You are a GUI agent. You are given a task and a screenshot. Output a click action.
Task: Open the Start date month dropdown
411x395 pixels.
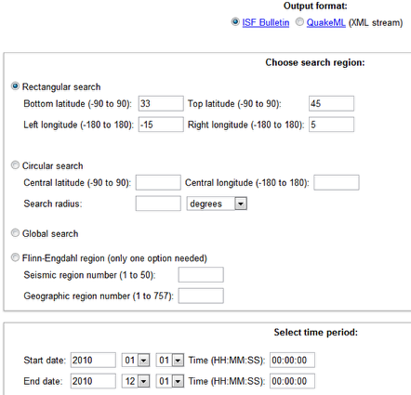[x=136, y=360]
